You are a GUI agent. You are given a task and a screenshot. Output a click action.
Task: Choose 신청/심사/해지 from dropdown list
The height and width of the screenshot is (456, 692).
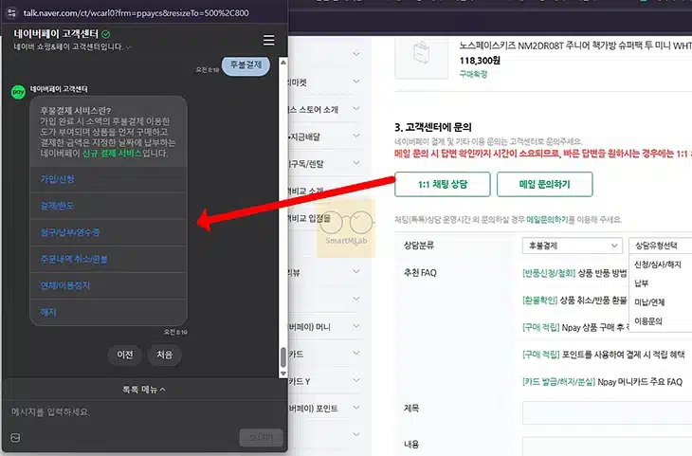point(658,264)
